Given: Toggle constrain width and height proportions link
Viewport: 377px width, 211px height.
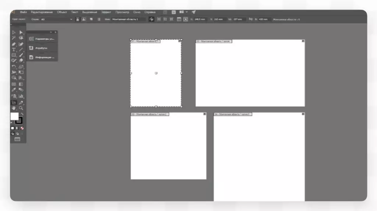Looking at the screenshot, I should 250,19.
